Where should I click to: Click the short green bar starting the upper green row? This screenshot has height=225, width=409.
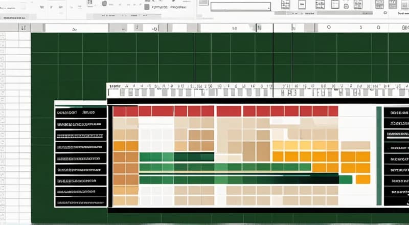tap(150, 157)
